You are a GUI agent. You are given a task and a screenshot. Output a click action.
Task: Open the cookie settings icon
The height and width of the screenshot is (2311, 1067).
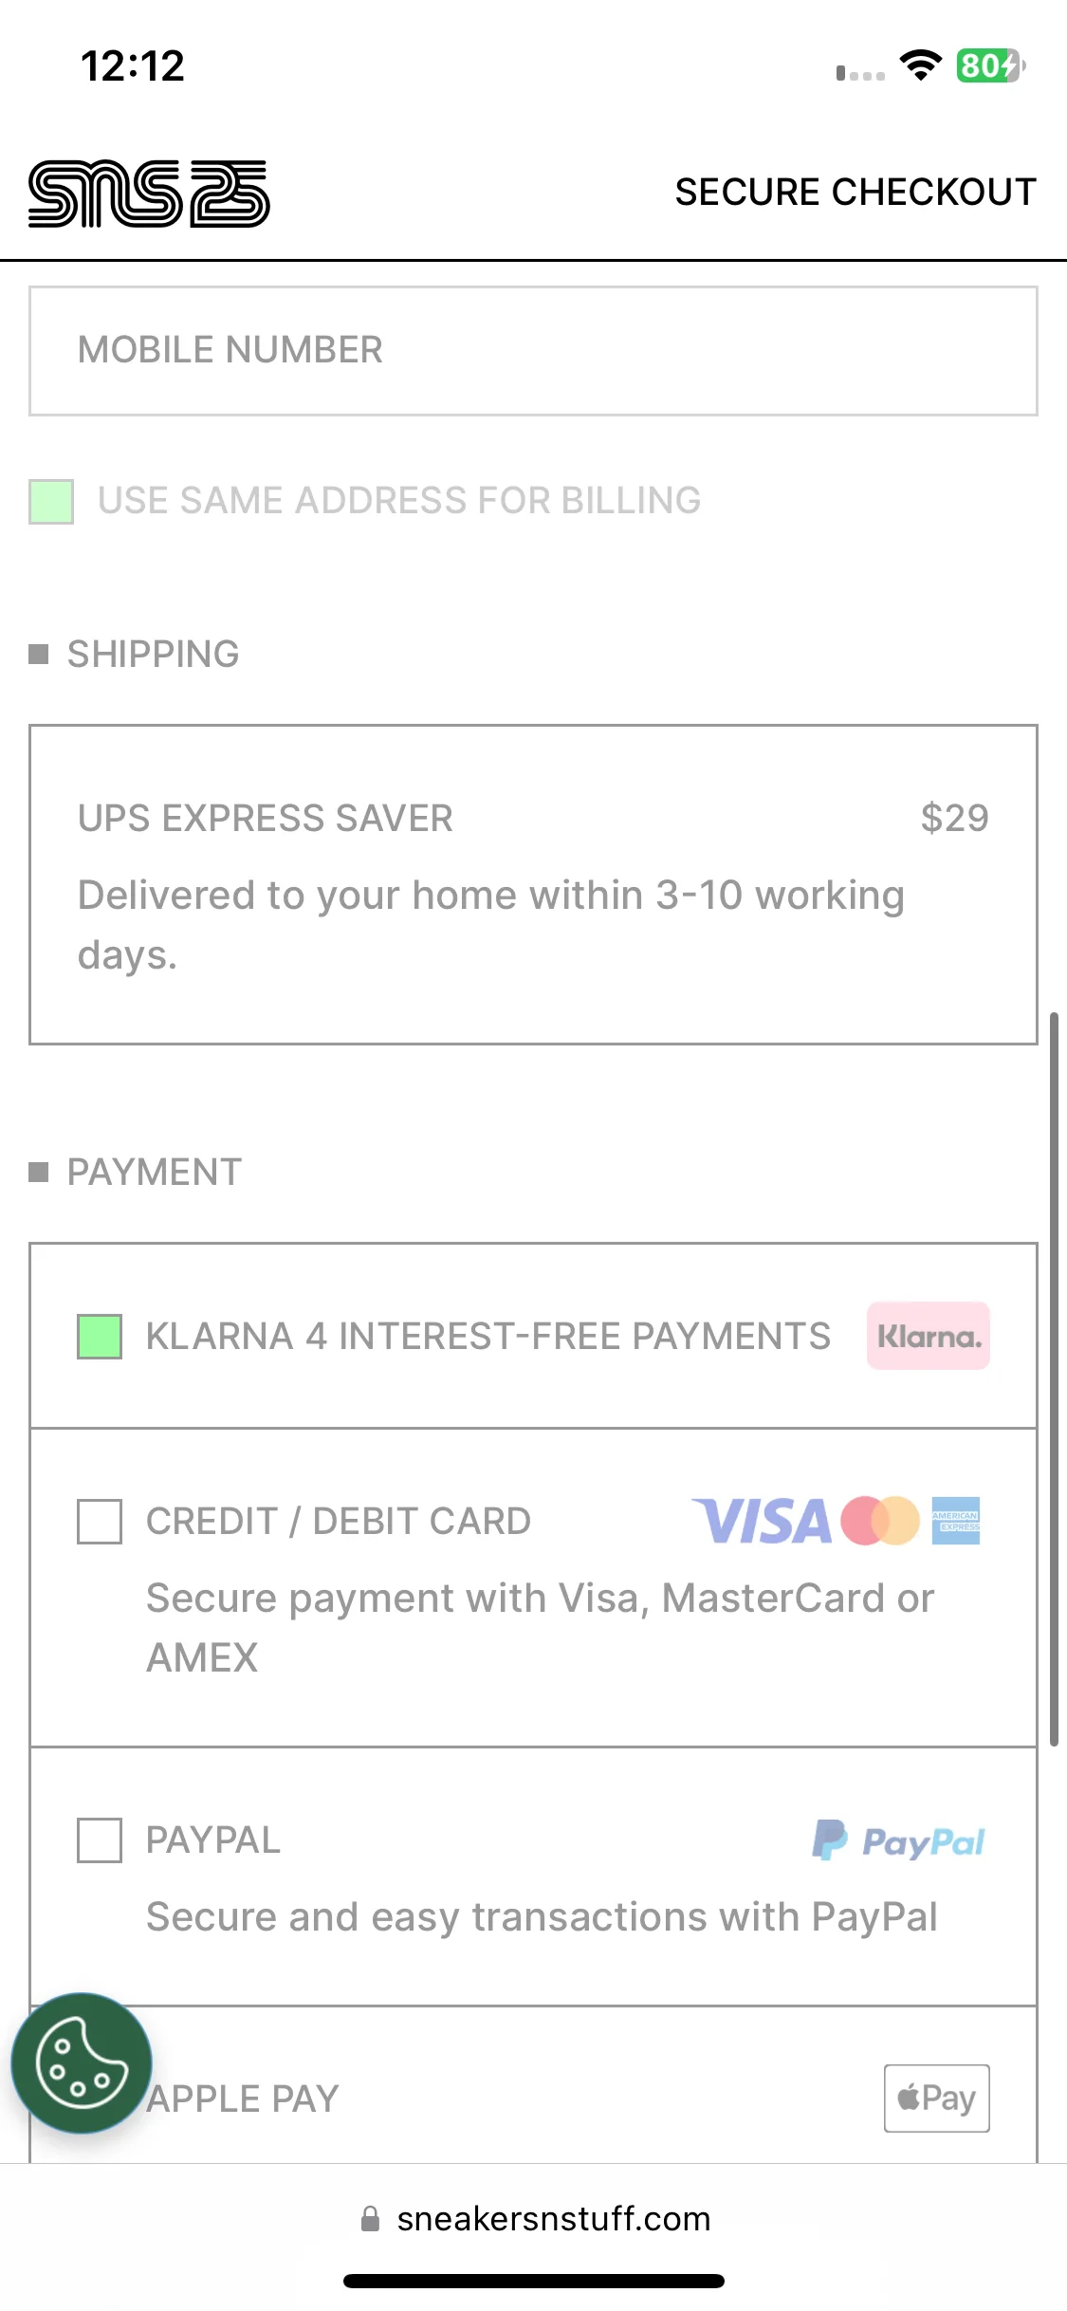click(x=82, y=2063)
